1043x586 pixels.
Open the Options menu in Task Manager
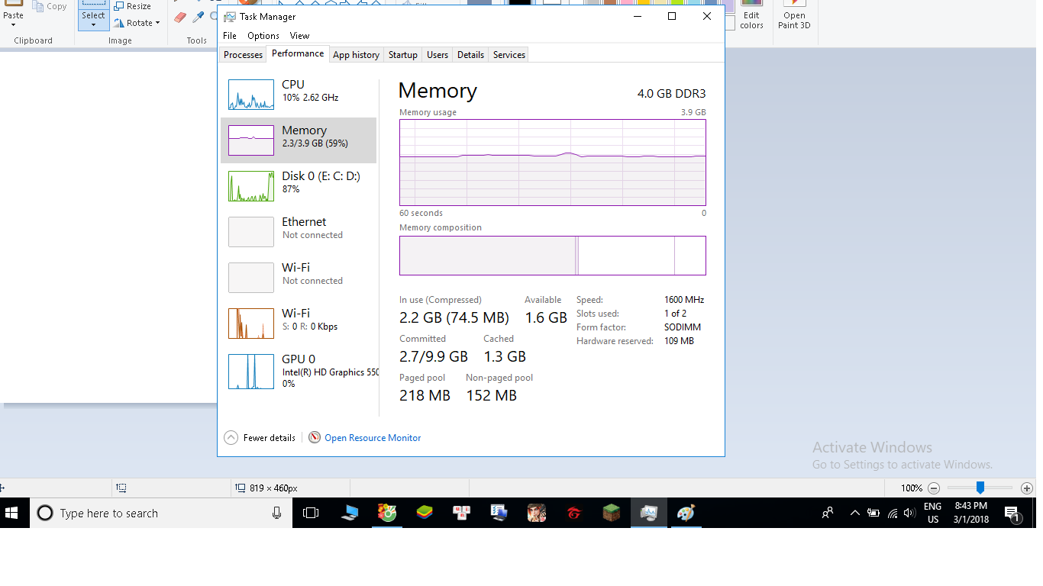[x=263, y=36]
